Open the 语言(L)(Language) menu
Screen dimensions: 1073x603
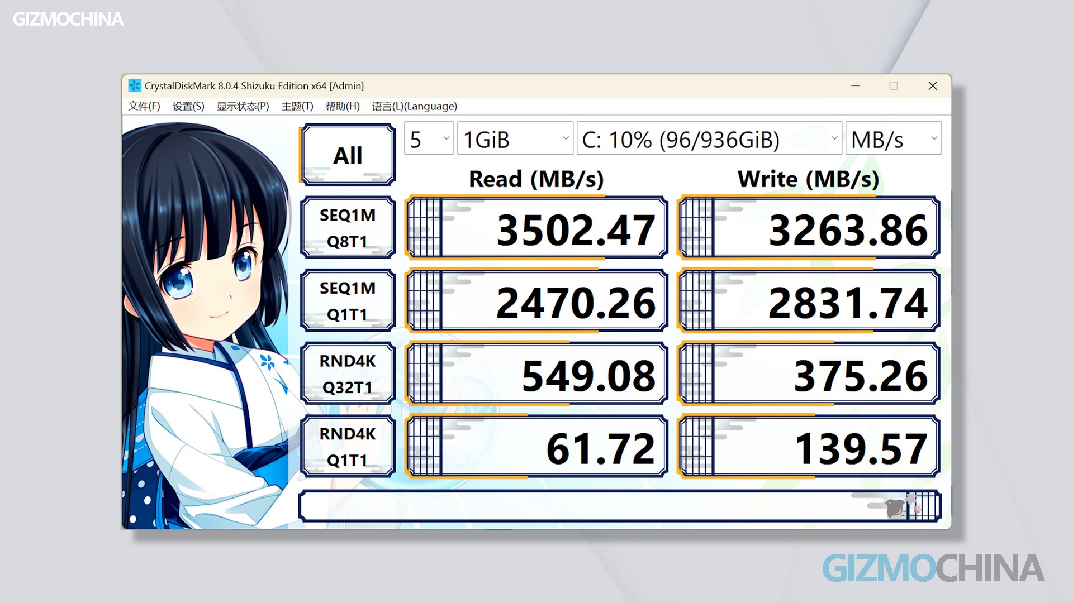click(x=415, y=106)
